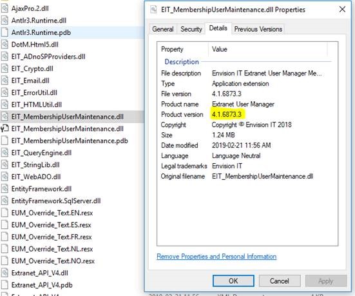Click the Properties dialog title bar file icon
The height and width of the screenshot is (296, 355).
coord(153,10)
